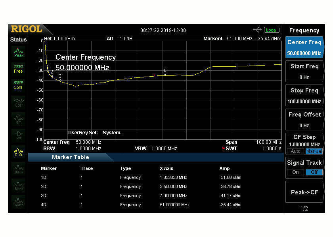The height and width of the screenshot is (237, 333).
Task: Click the date and time display
Action: [163, 30]
